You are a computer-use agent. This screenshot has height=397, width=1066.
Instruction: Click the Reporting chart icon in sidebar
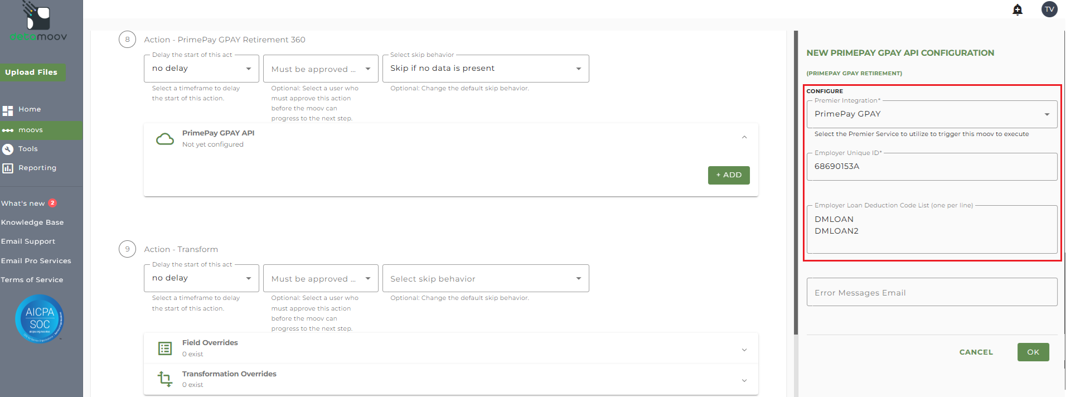tap(8, 168)
